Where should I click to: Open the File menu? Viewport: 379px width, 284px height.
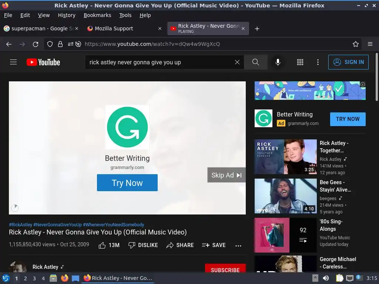pyautogui.click(x=8, y=15)
